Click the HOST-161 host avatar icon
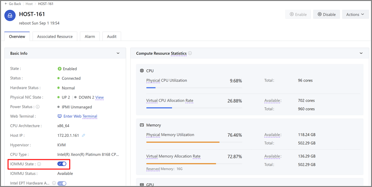The height and width of the screenshot is (187, 372). point(10,16)
